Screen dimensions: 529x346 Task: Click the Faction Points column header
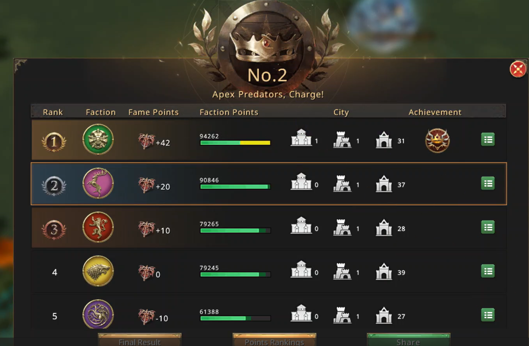tap(229, 112)
